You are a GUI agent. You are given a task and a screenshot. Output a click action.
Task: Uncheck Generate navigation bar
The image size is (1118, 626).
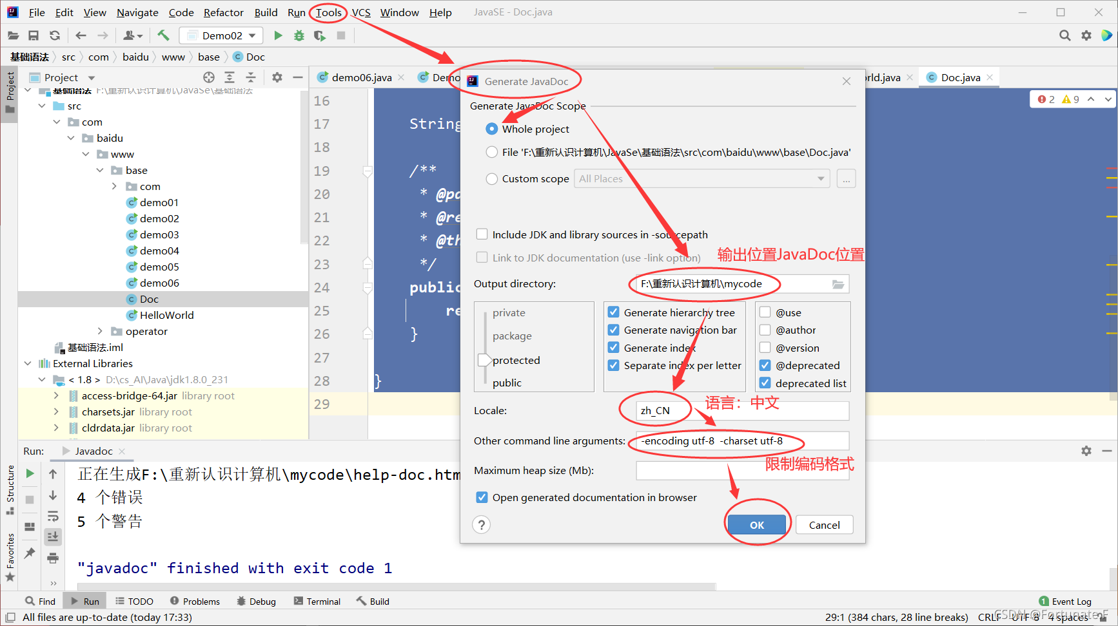click(x=614, y=330)
